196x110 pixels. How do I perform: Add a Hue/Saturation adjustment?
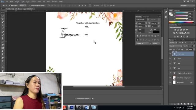pyautogui.click(x=174, y=33)
